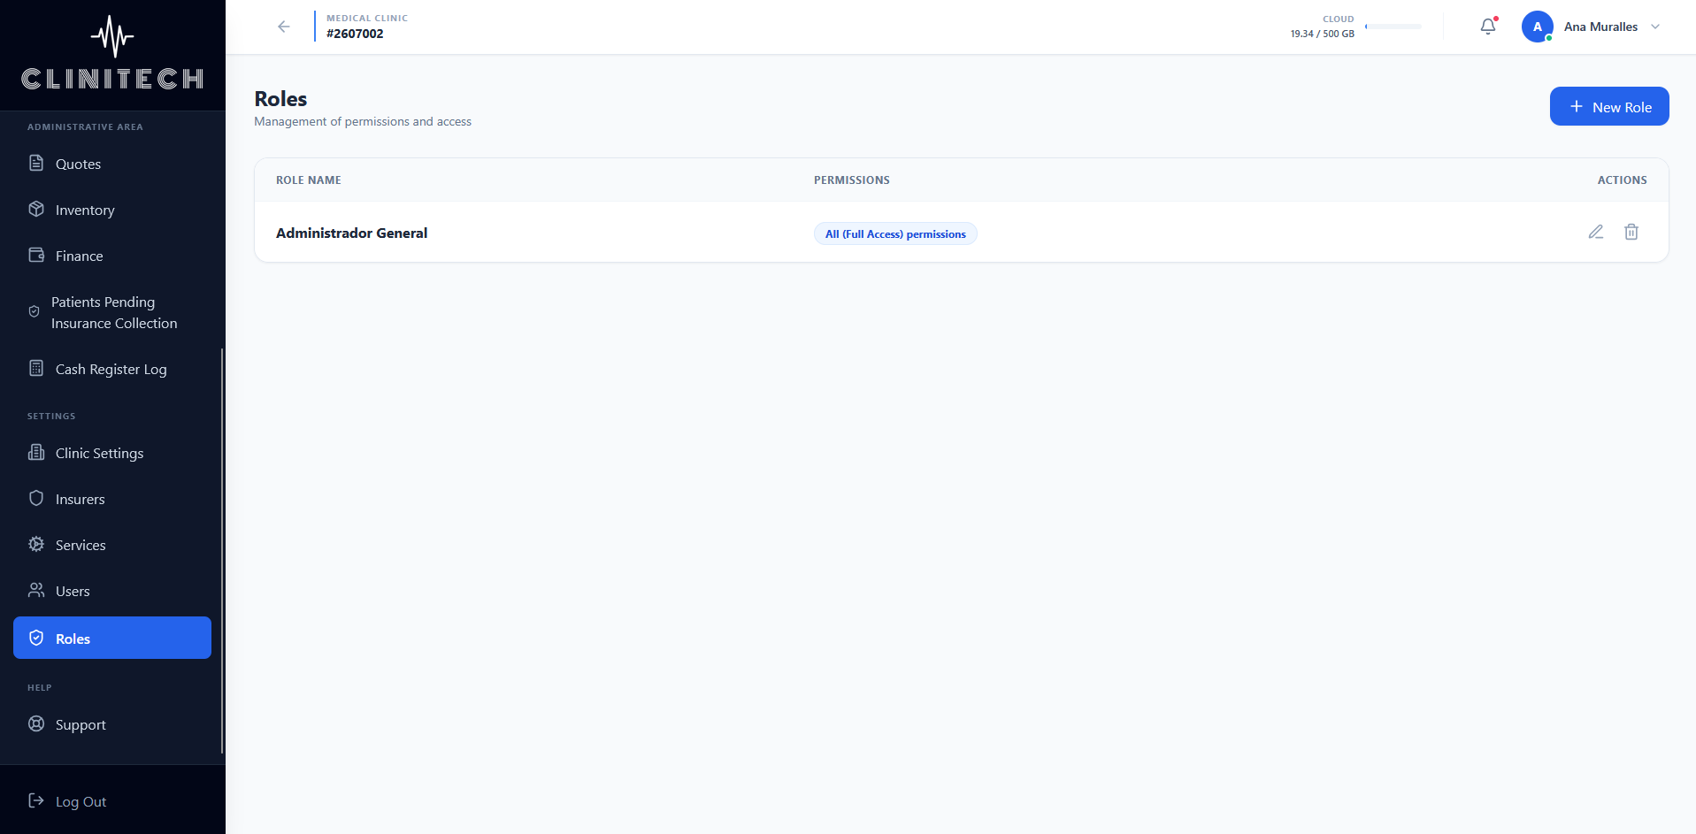
Task: Open the Support page
Action: point(112,724)
